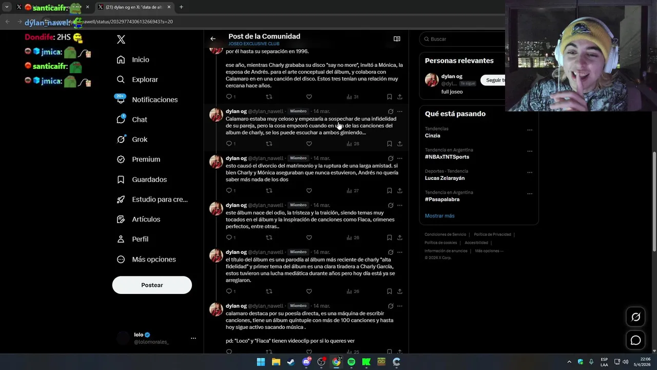
Task: Open floating Grok button
Action: click(635, 317)
